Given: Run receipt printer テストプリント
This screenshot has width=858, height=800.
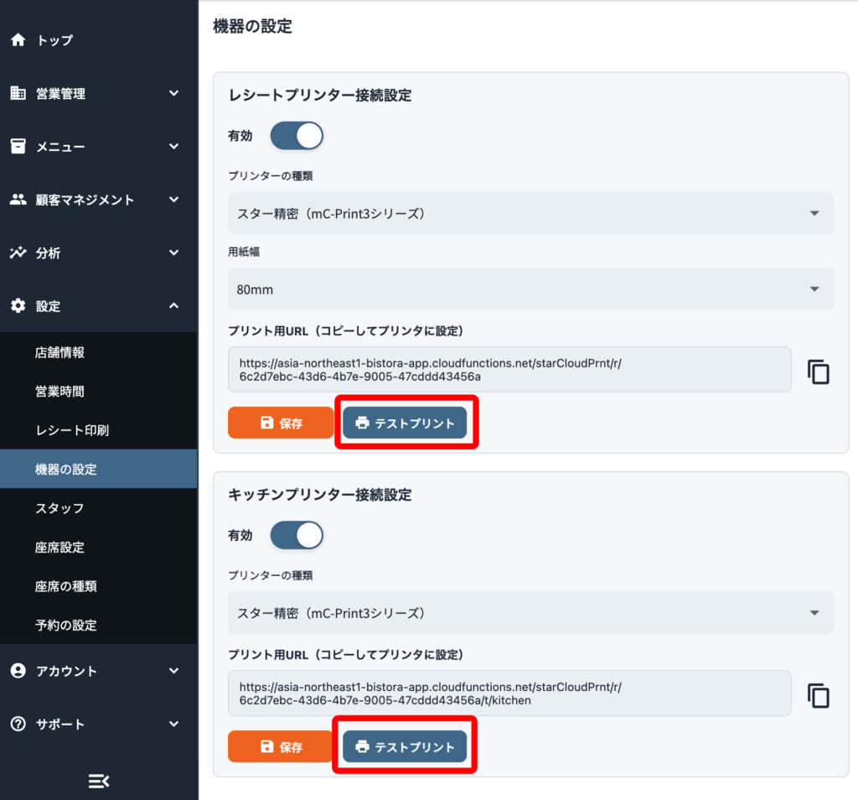Looking at the screenshot, I should click(x=405, y=423).
